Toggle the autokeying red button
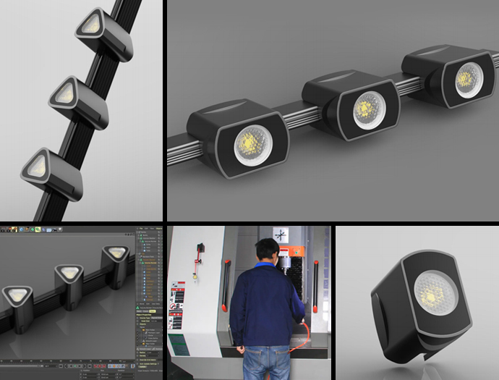This screenshot has height=380, width=499. tap(100, 366)
